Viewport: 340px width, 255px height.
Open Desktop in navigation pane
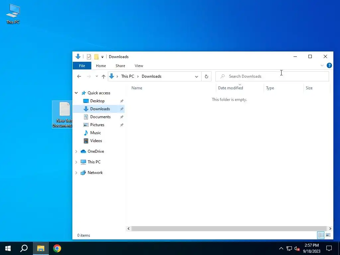point(97,101)
